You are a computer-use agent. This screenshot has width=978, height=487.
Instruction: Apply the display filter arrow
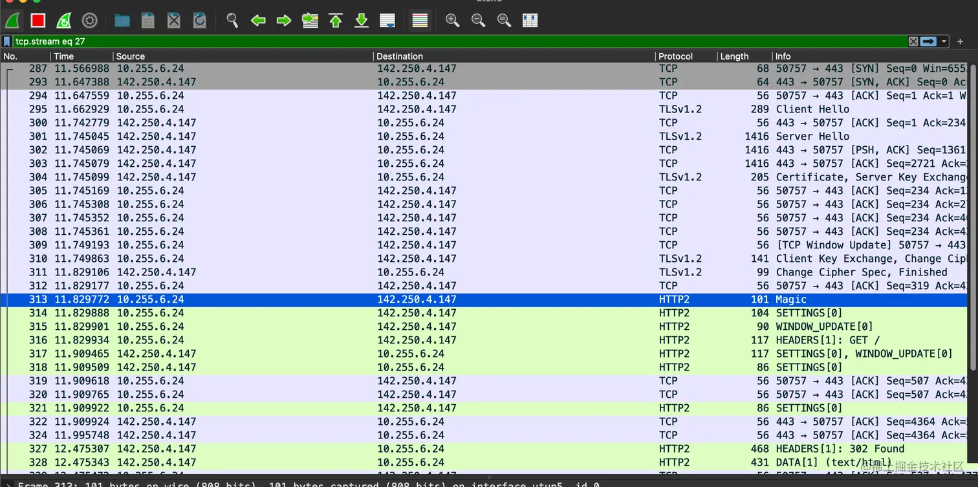coord(929,41)
